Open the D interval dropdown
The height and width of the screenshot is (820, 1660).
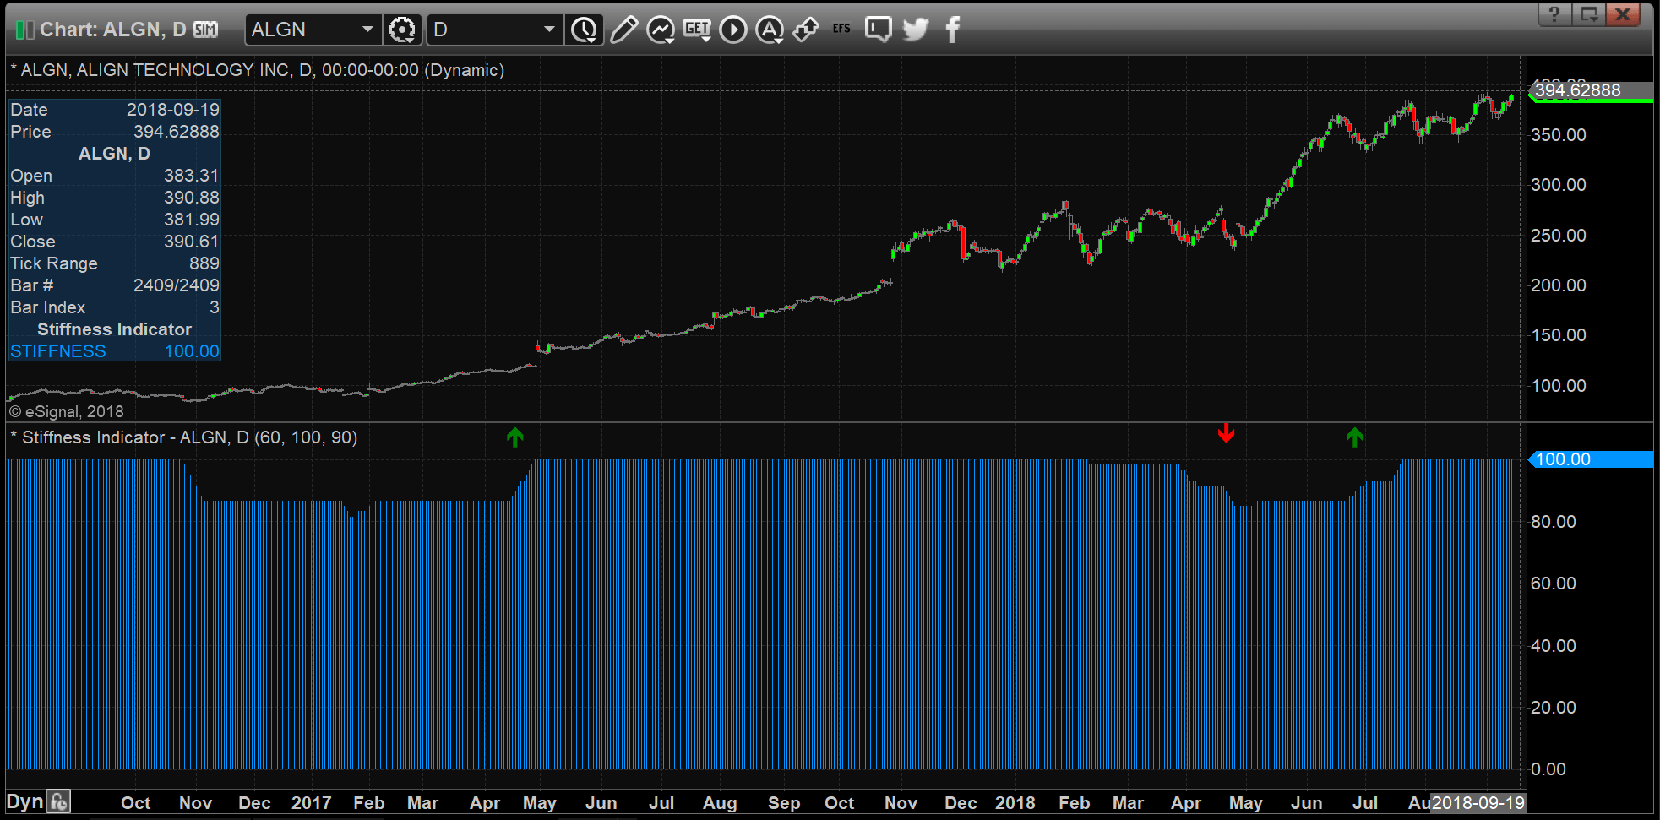(x=549, y=30)
